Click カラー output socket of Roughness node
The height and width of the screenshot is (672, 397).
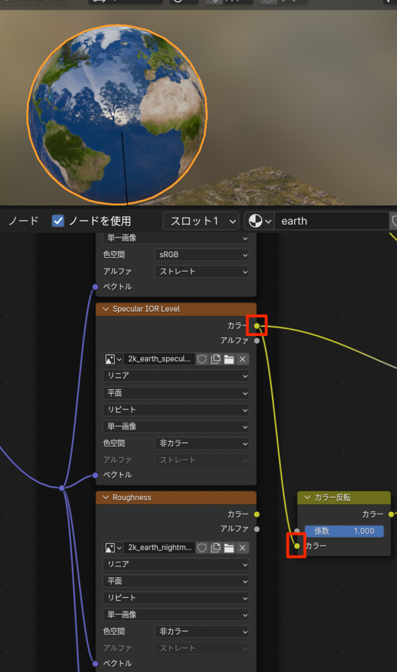(x=256, y=514)
